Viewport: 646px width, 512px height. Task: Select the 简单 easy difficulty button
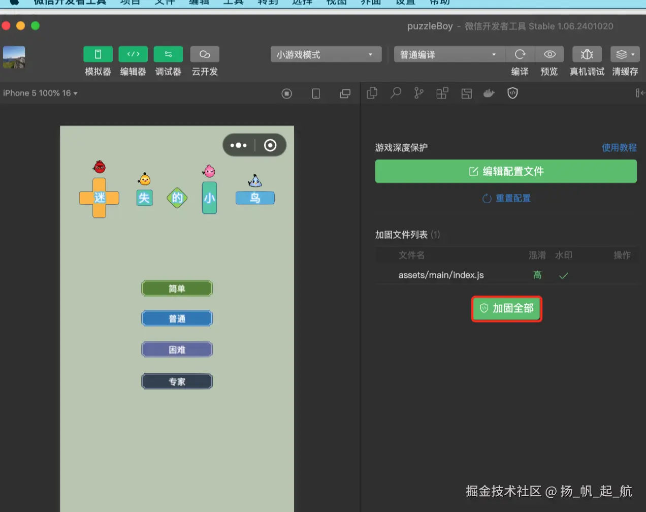[177, 289]
